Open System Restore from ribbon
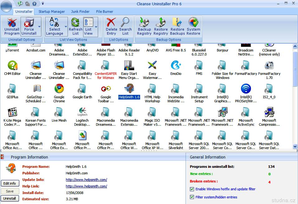Image resolution: width=298 pixels, height=204 pixels. coord(193,26)
